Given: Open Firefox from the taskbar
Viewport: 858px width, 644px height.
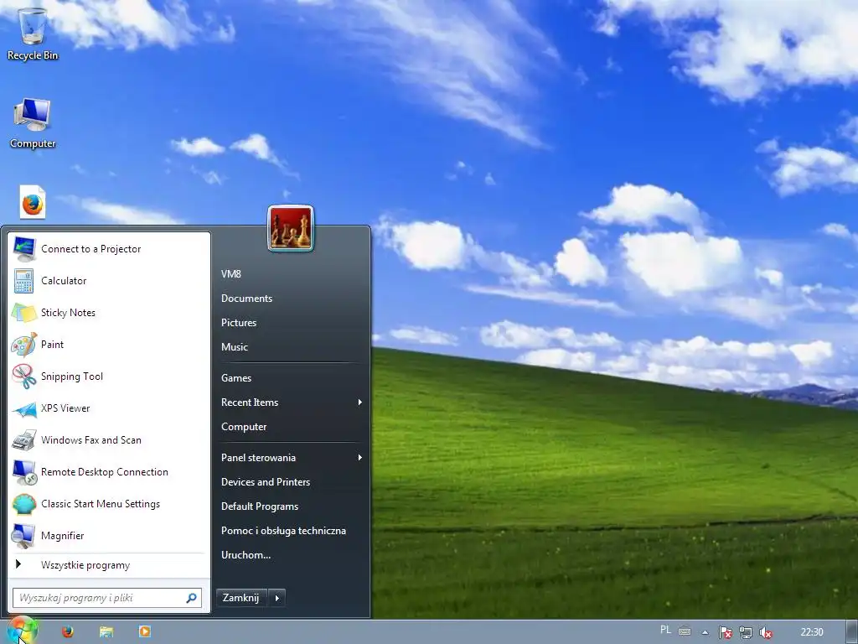Looking at the screenshot, I should pos(67,631).
